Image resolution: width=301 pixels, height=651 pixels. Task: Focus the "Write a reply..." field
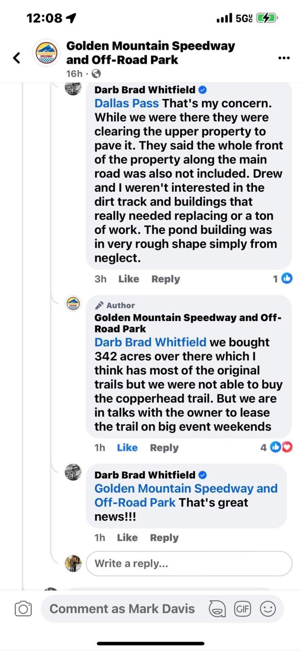[189, 564]
